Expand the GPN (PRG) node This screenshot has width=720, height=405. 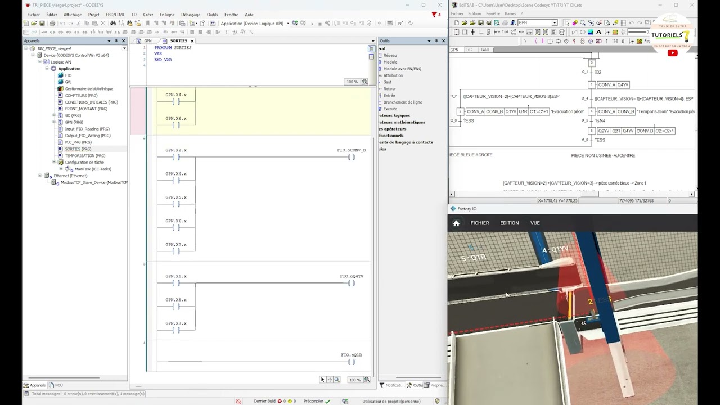54,122
